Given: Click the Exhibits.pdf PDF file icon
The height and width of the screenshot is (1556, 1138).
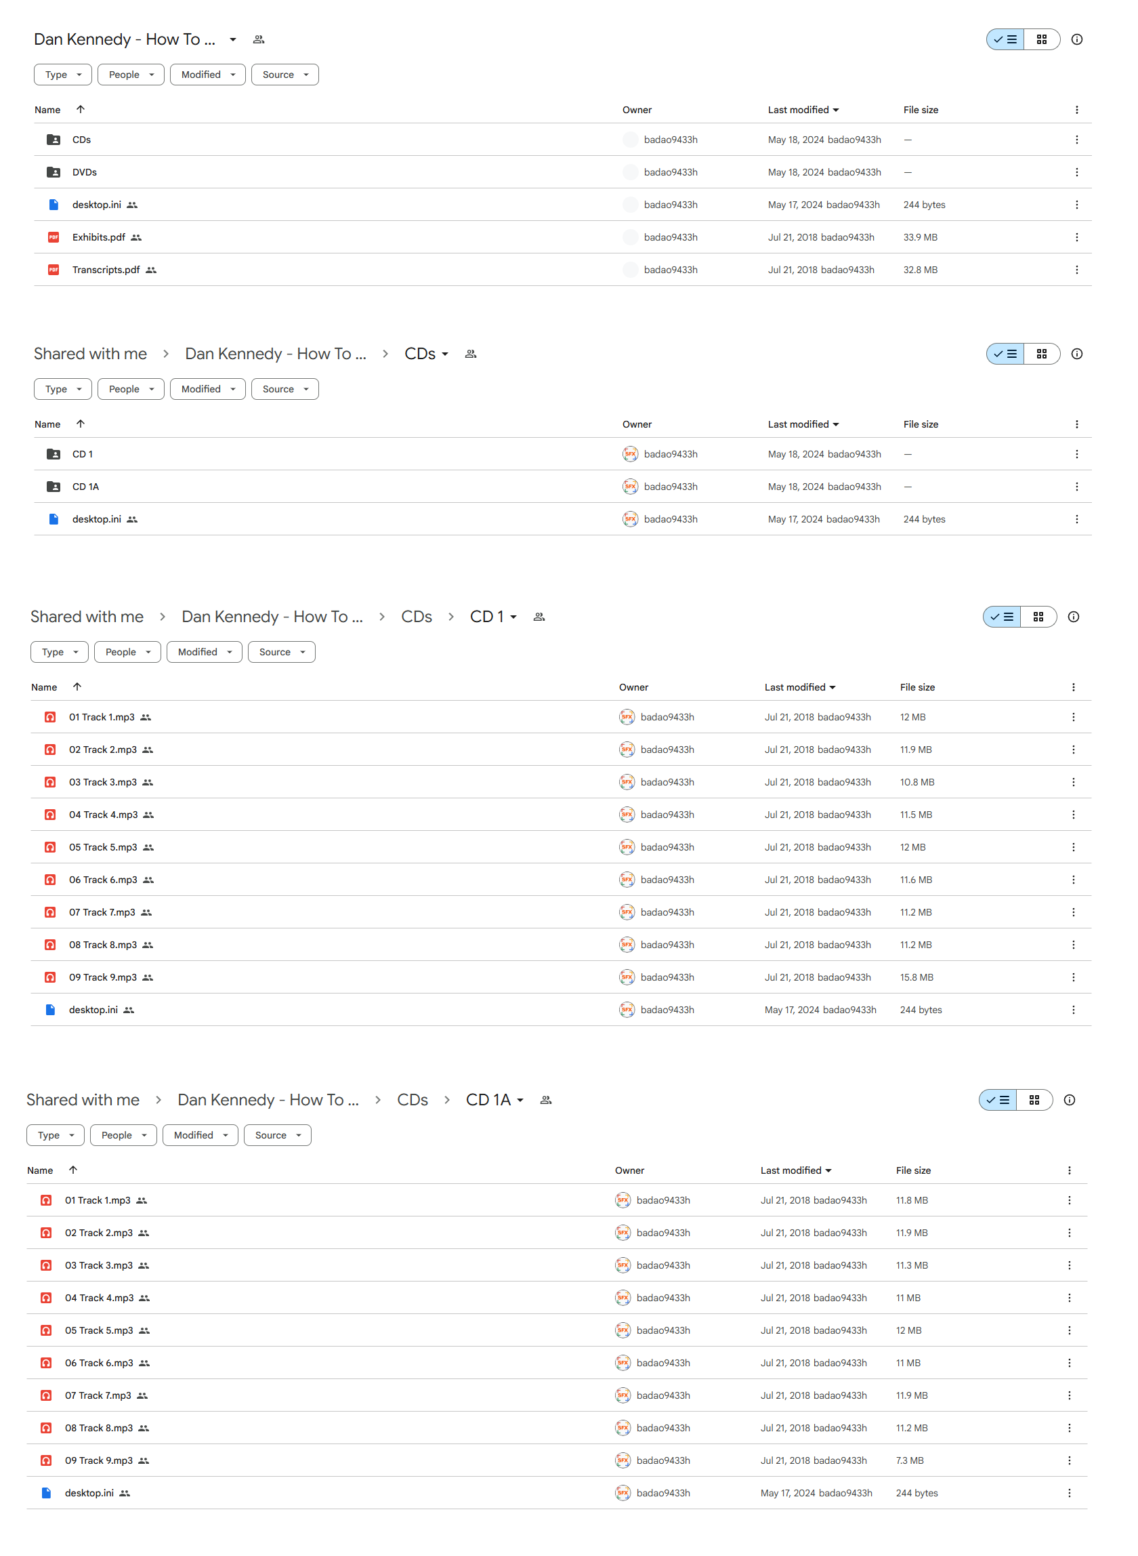Looking at the screenshot, I should 53,237.
